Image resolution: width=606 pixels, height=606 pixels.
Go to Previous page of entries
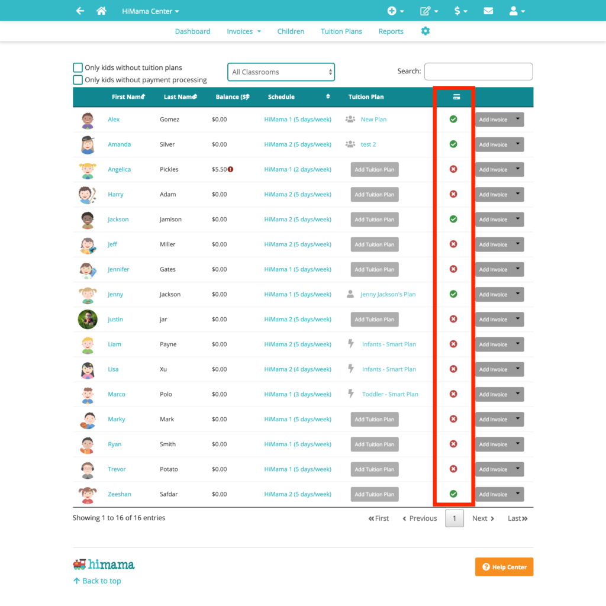click(x=420, y=518)
